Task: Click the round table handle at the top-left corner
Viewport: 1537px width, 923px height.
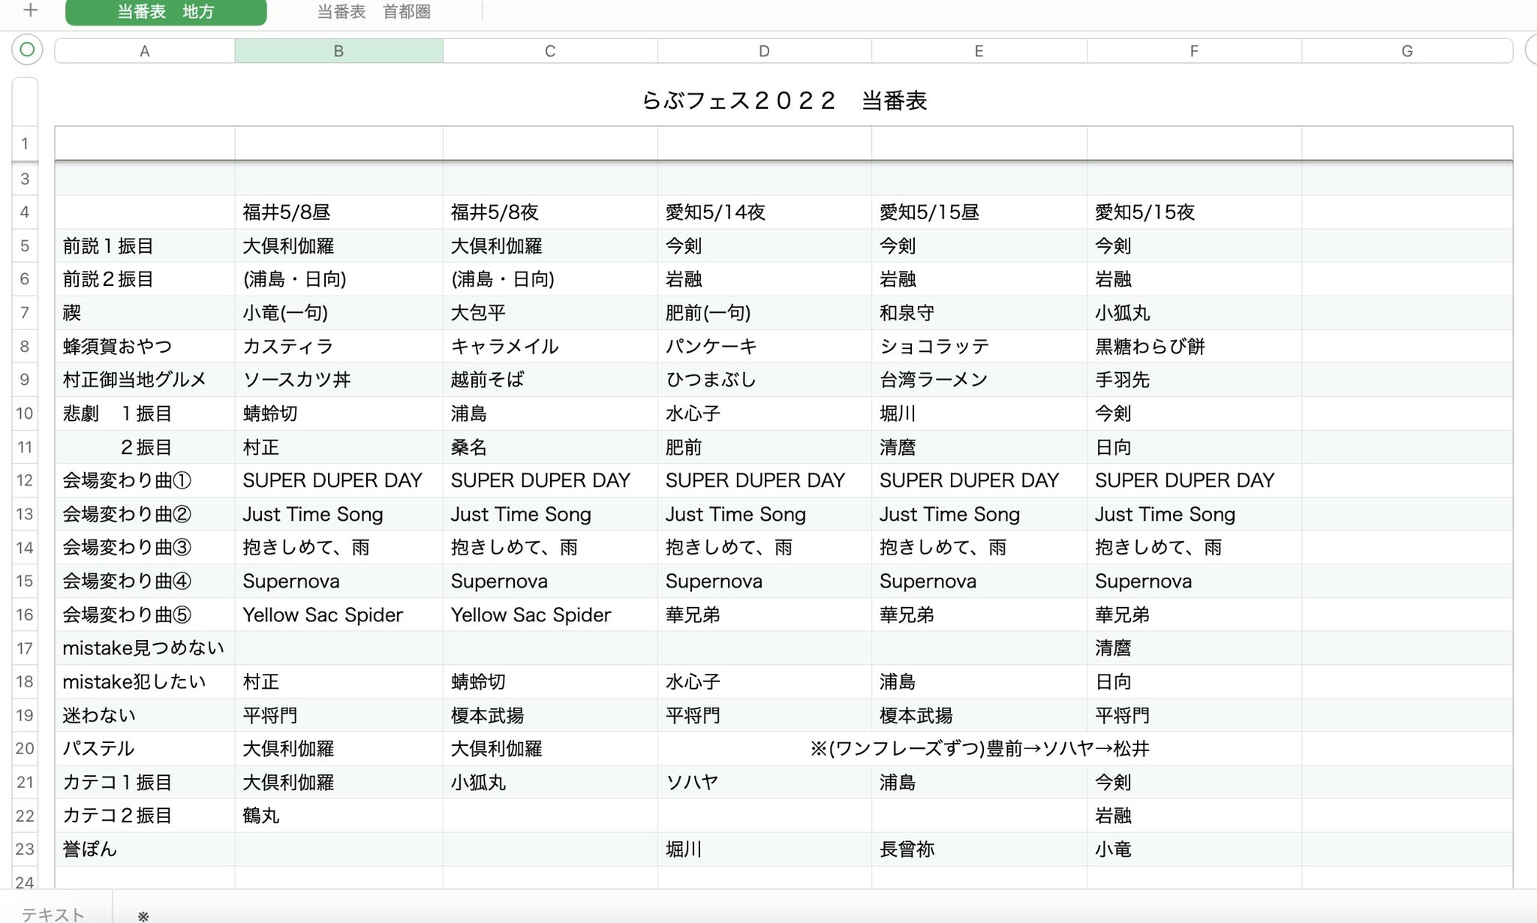Action: point(27,50)
